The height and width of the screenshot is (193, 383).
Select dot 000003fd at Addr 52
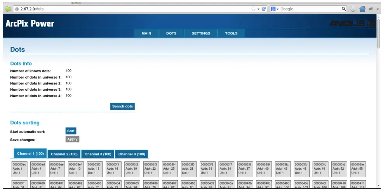[339, 169]
